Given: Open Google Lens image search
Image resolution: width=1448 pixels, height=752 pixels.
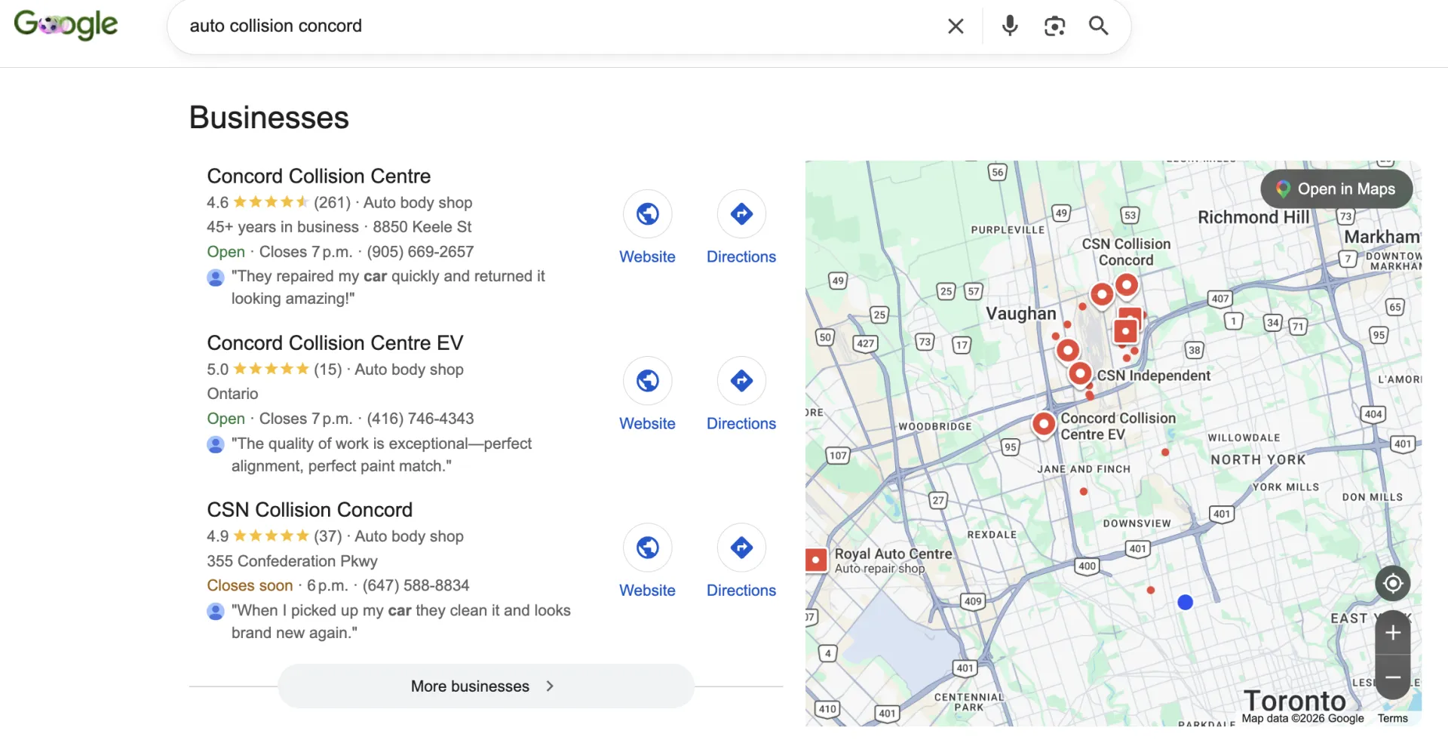Looking at the screenshot, I should (1054, 26).
